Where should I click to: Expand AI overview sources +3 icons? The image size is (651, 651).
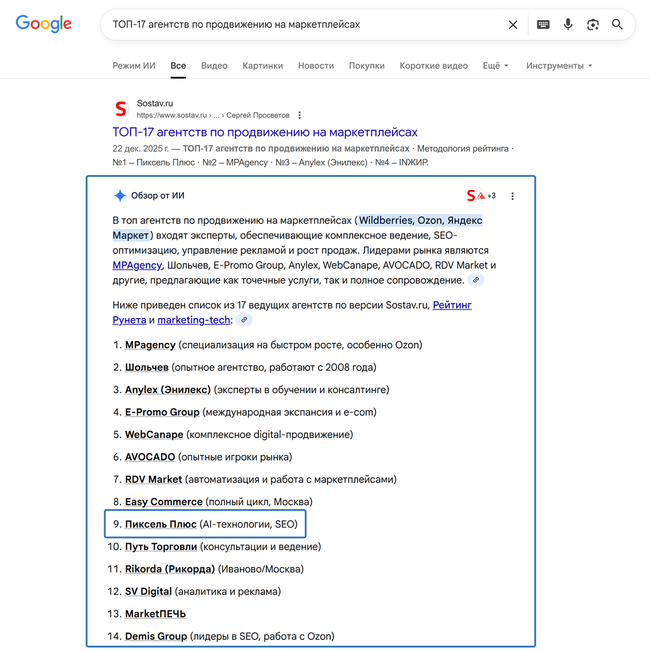(481, 195)
